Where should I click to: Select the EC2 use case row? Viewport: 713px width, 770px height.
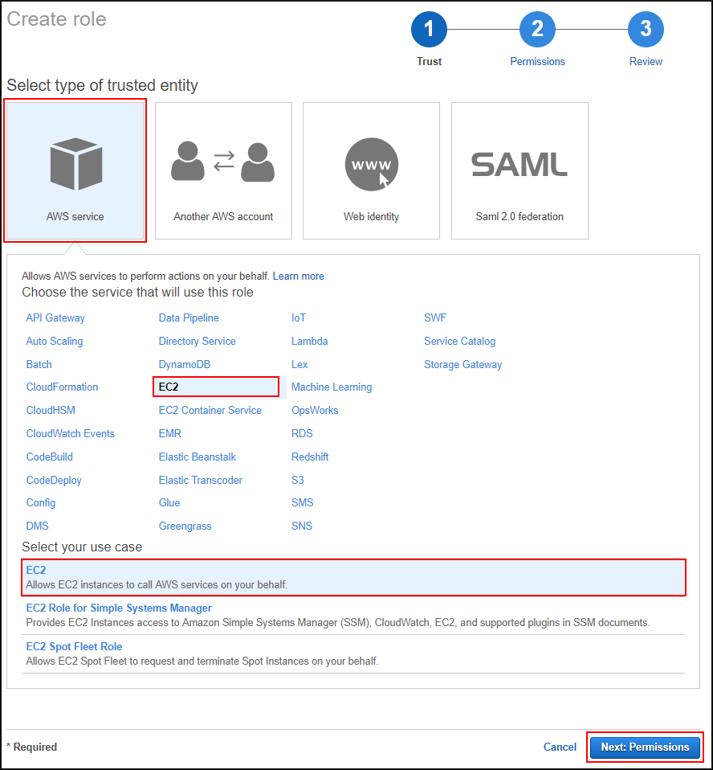353,577
